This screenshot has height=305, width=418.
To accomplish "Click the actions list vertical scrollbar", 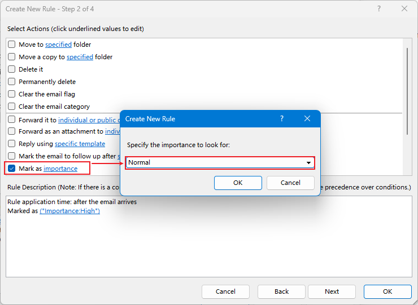I will 407,91.
